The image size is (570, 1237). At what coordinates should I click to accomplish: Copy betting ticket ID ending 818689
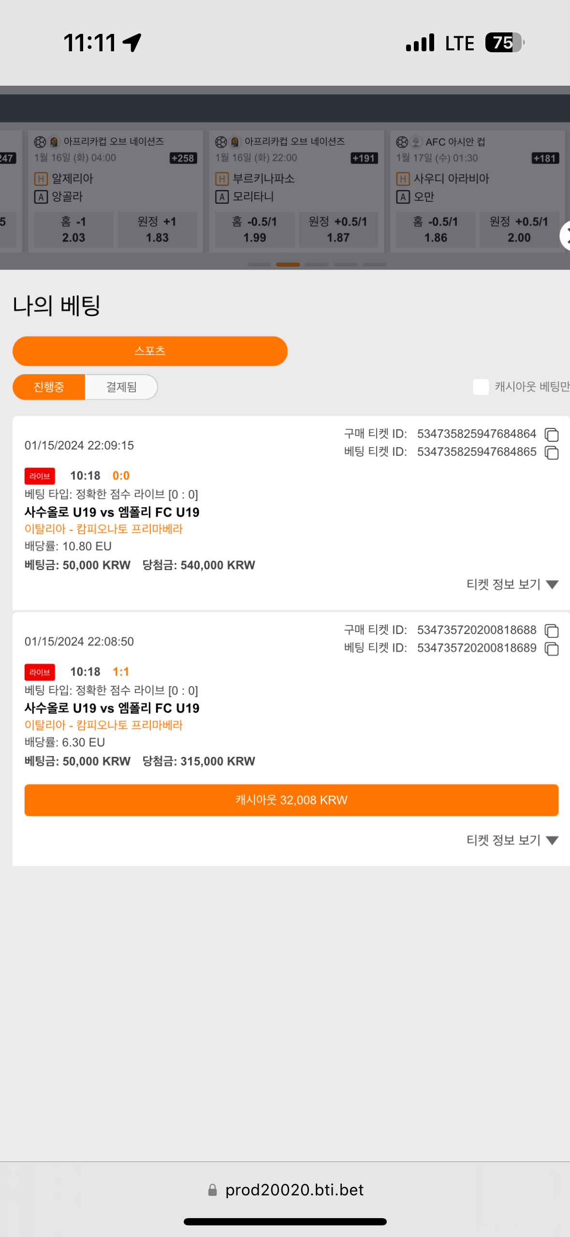click(551, 649)
